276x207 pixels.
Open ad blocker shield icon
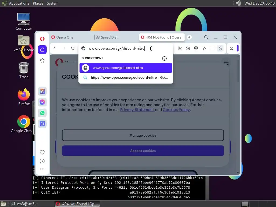(x=196, y=48)
